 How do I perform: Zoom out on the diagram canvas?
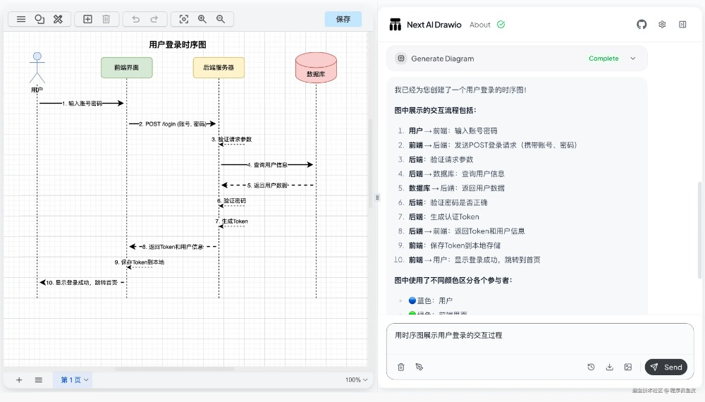pos(221,19)
